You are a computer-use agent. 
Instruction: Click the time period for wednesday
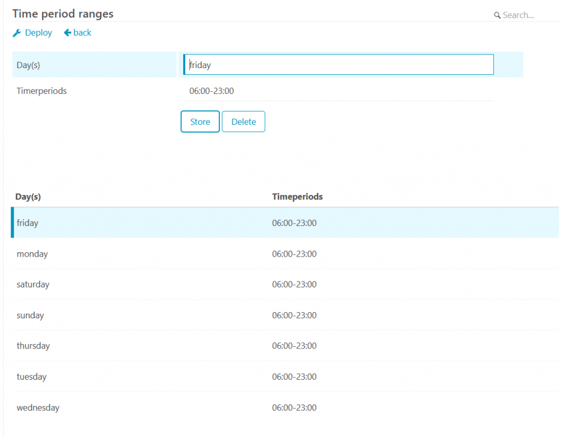295,407
